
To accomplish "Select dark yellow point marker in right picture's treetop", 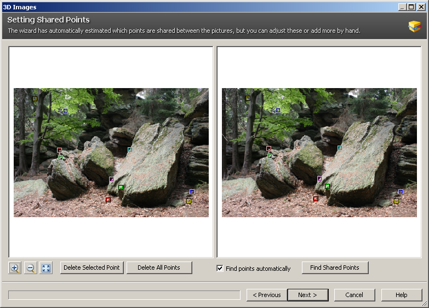I will pyautogui.click(x=248, y=98).
